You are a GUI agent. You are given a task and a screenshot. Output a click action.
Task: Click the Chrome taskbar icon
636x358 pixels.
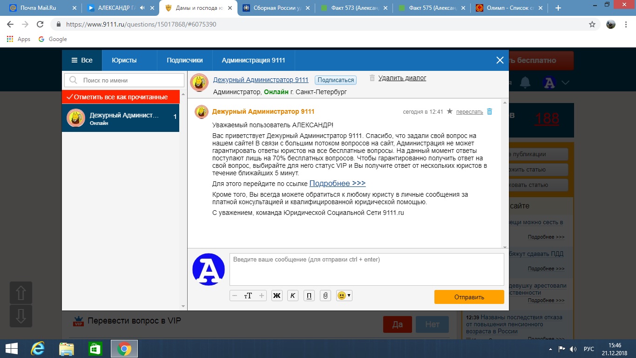pyautogui.click(x=124, y=349)
